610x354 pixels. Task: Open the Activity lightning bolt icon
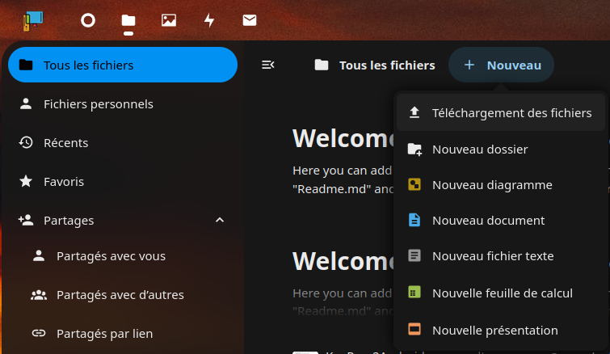pos(209,21)
